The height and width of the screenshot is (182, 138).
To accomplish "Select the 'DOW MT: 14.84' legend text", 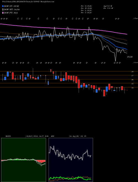I will tap(12, 9).
